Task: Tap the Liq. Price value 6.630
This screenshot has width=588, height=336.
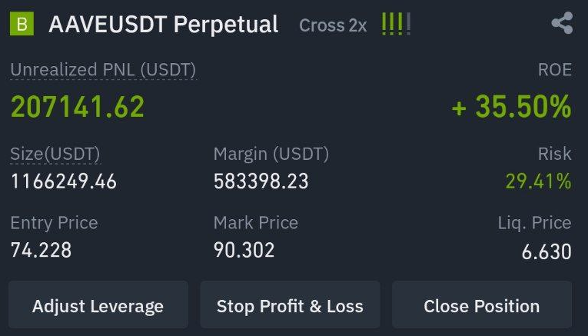Action: (546, 251)
